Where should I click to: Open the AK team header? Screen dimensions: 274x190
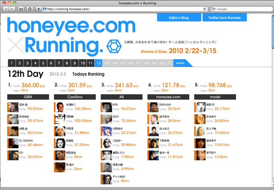pos(122,97)
